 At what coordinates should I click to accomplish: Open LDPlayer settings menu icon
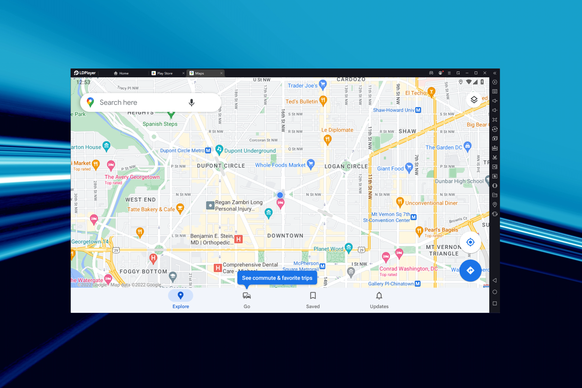[449, 72]
